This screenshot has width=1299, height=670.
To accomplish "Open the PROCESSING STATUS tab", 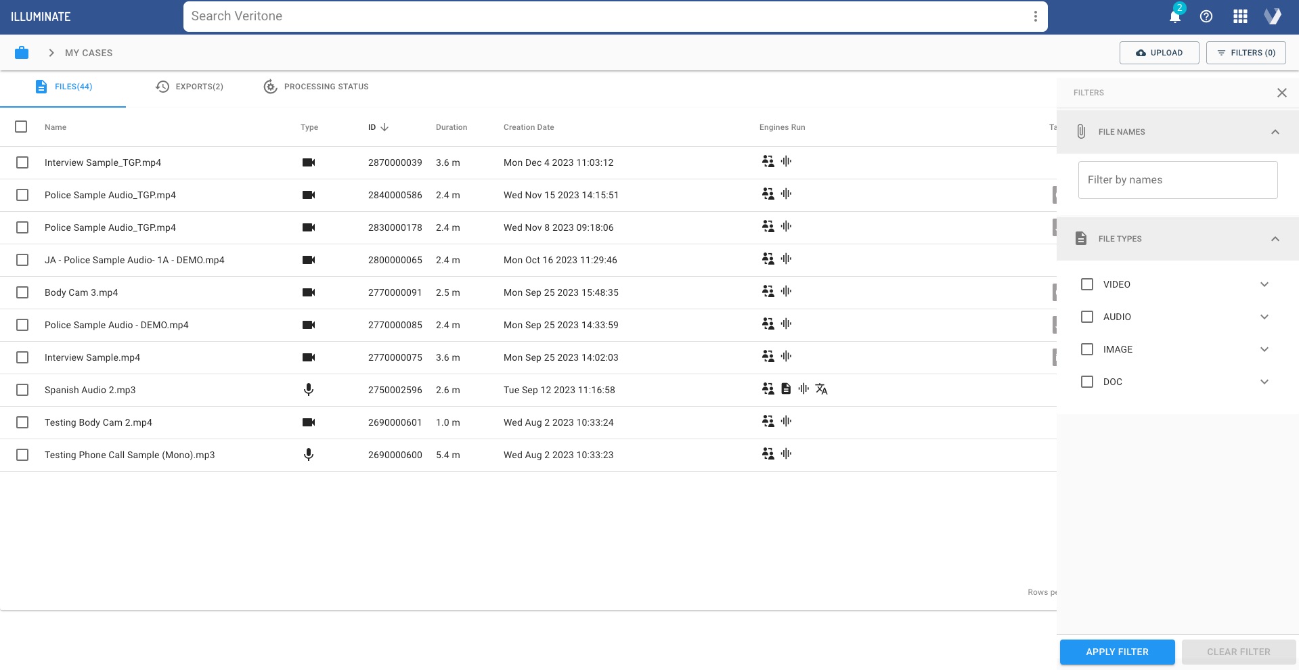I will click(x=326, y=87).
